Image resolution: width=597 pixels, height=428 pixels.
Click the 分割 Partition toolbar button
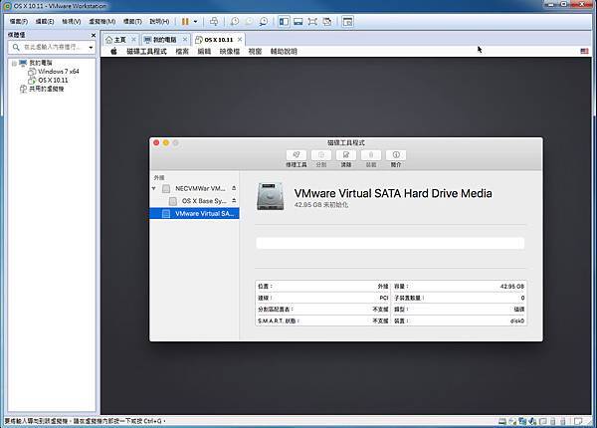[321, 155]
